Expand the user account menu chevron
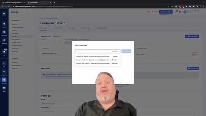The width and height of the screenshot is (206, 116). (202, 12)
